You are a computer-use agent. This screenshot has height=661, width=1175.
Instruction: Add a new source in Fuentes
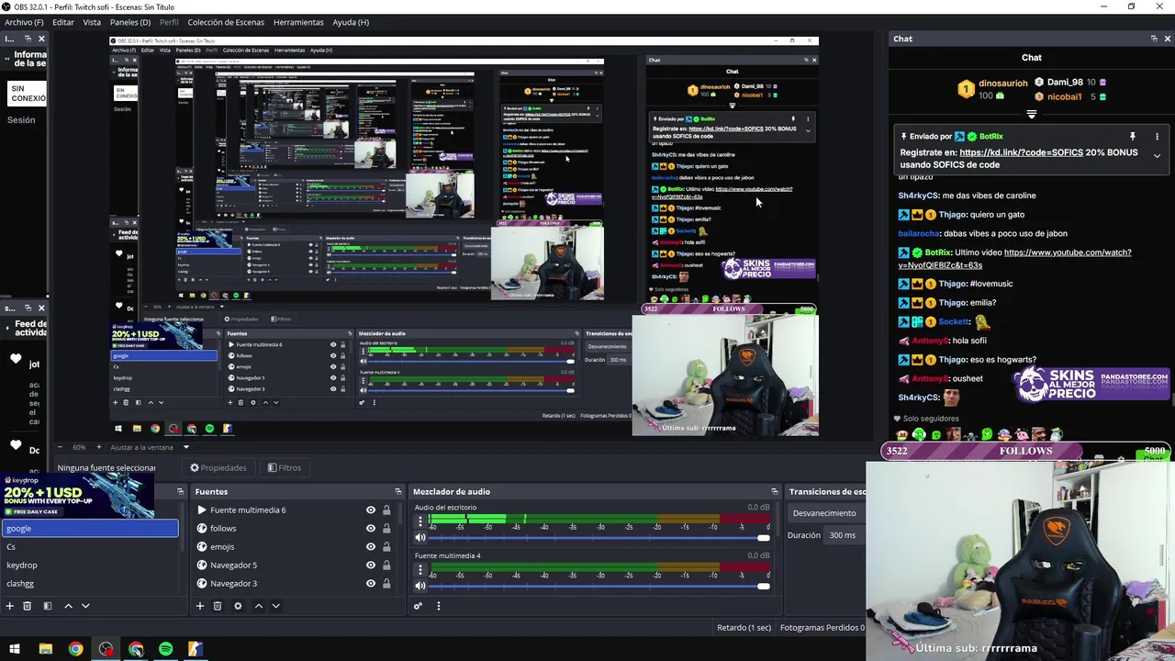(x=199, y=606)
